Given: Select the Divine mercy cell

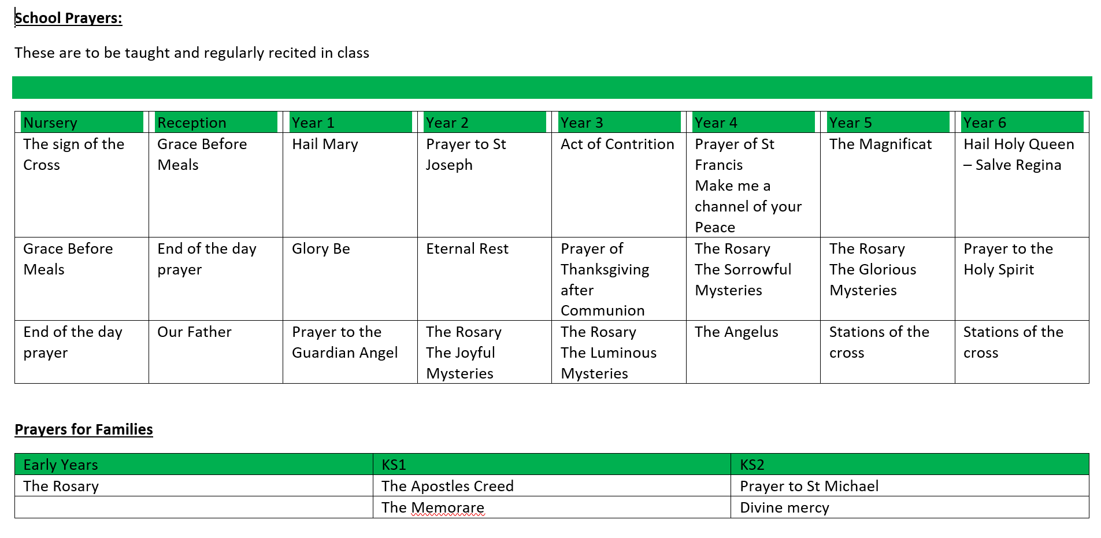Looking at the screenshot, I should [x=910, y=507].
